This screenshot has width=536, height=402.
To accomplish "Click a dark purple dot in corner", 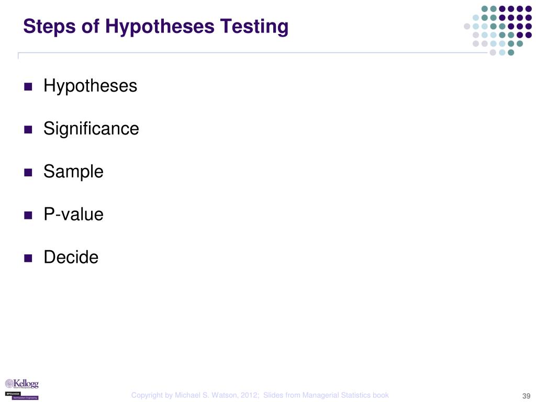I will pyautogui.click(x=529, y=9).
